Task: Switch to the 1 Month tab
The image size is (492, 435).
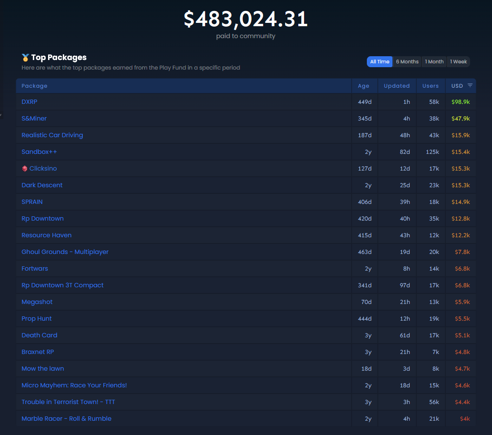Action: click(434, 61)
